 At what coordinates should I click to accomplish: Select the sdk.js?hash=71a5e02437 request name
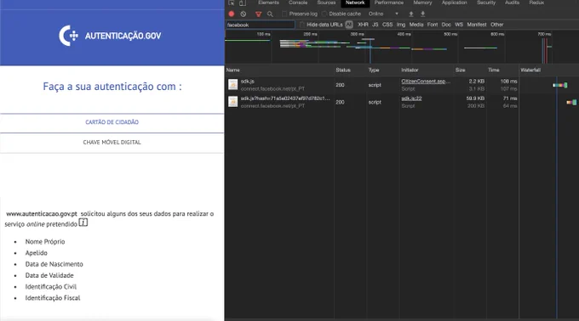[x=285, y=99]
